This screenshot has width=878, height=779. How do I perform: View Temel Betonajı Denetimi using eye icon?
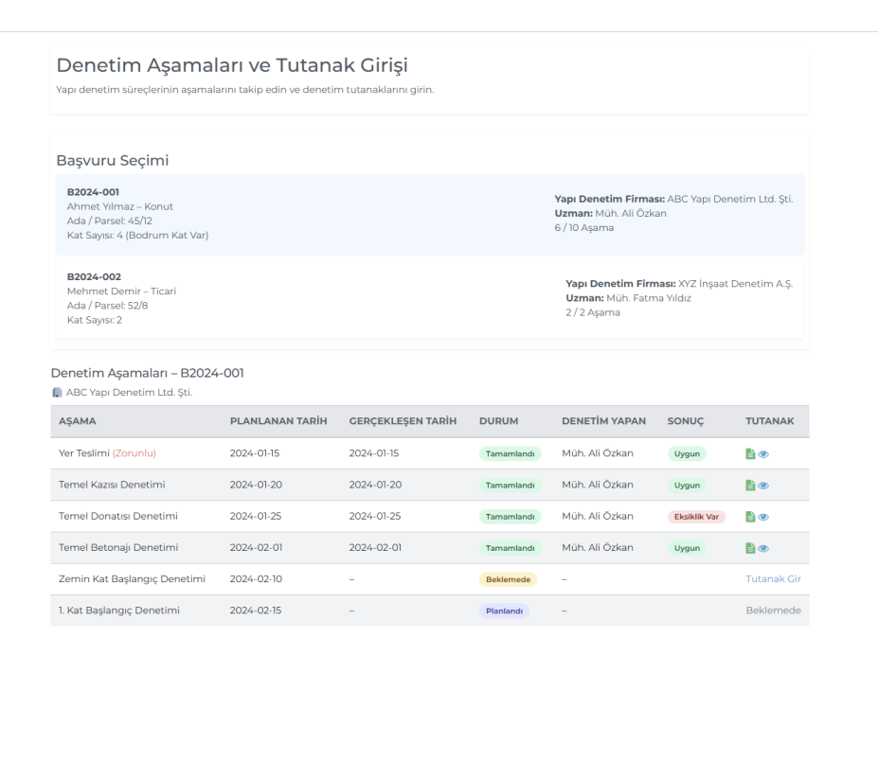click(763, 548)
